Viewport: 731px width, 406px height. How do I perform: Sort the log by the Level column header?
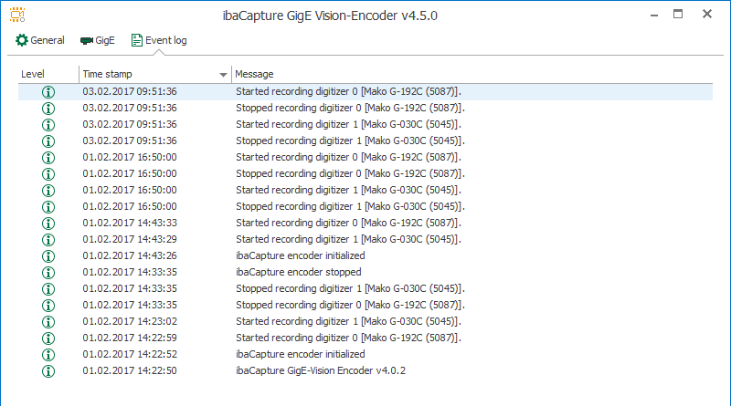point(33,74)
